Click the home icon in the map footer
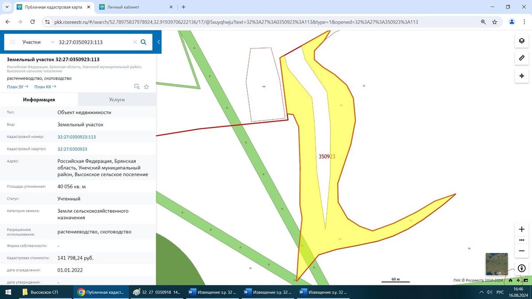 511,280
